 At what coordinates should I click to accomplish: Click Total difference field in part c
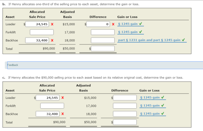(125, 122)
